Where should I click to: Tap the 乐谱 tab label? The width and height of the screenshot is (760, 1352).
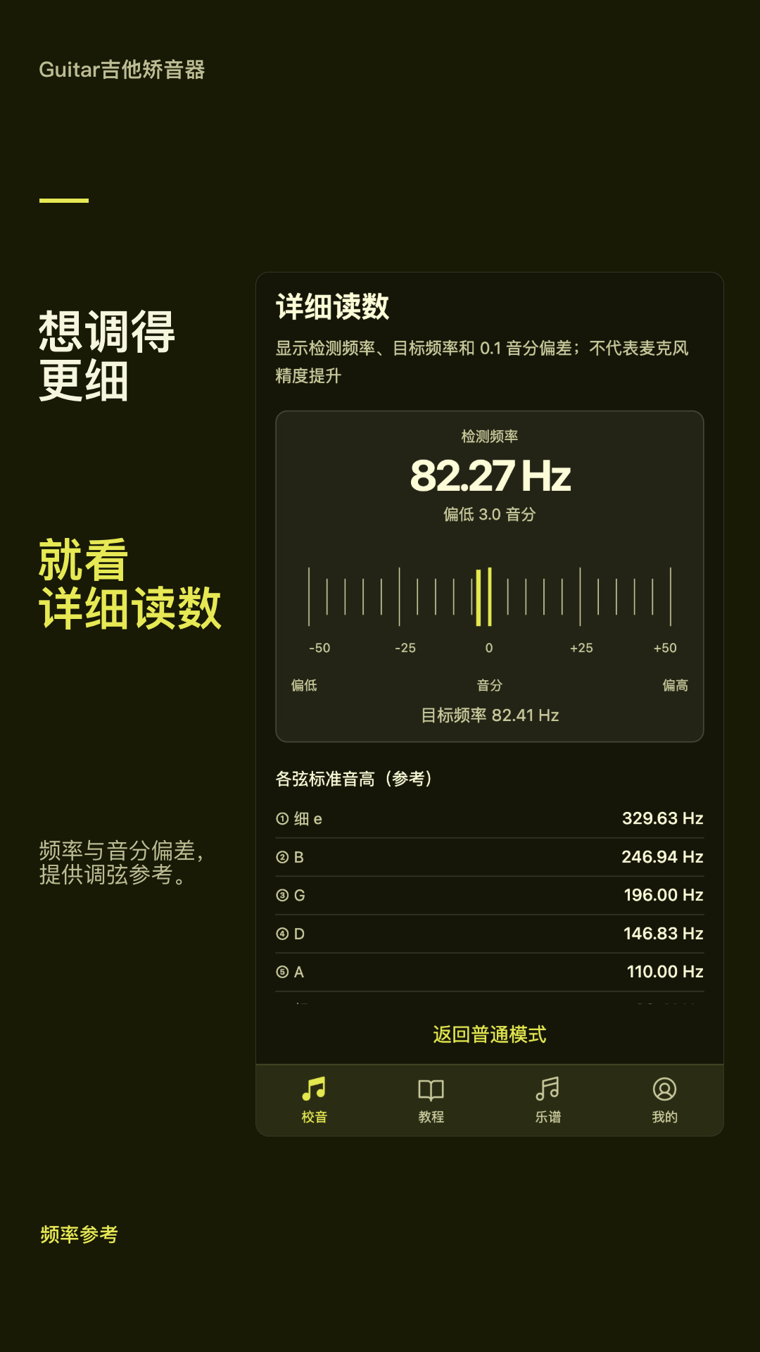(547, 1117)
